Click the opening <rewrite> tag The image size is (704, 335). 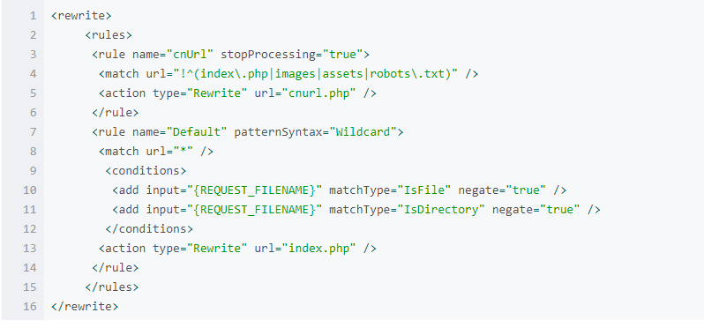tap(81, 16)
